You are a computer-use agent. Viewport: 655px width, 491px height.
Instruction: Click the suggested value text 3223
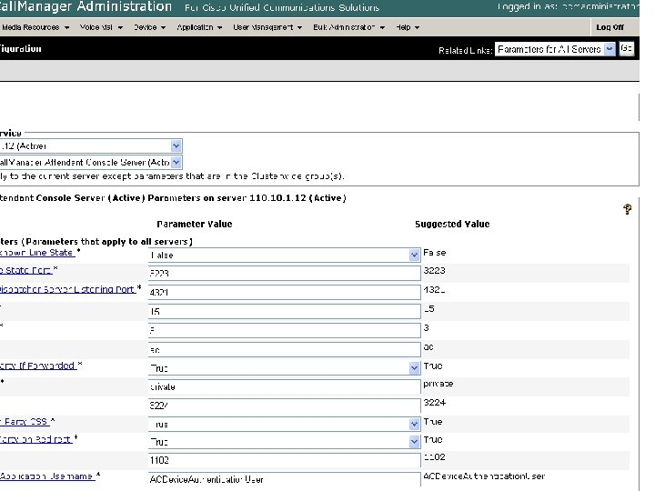pos(435,271)
